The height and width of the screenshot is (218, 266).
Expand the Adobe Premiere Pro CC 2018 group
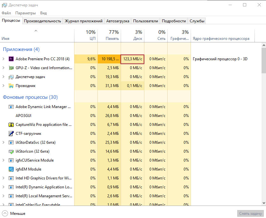click(4, 59)
